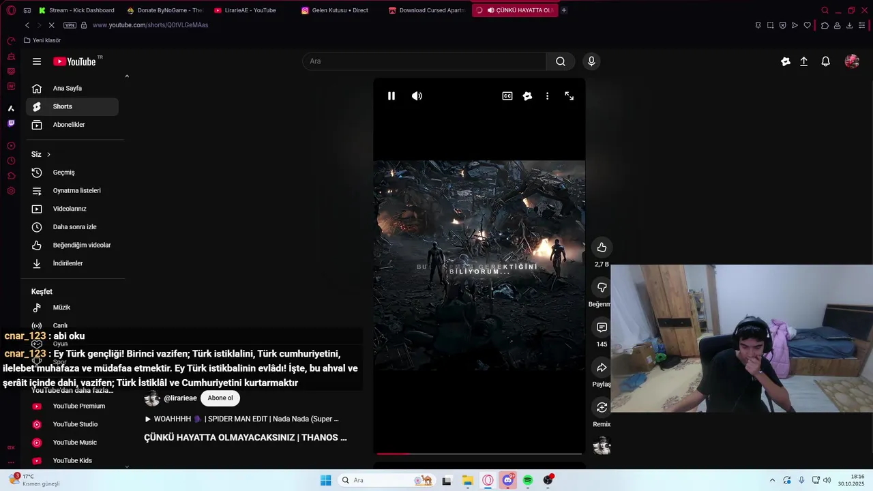Open İndirilenler in sidebar

(x=72, y=263)
